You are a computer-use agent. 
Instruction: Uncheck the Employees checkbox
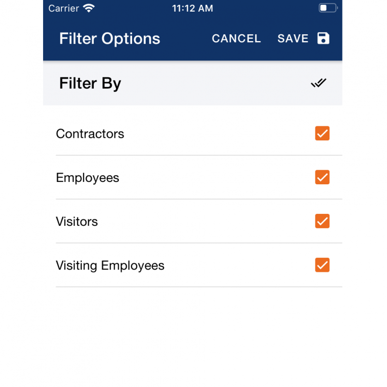[x=322, y=177]
